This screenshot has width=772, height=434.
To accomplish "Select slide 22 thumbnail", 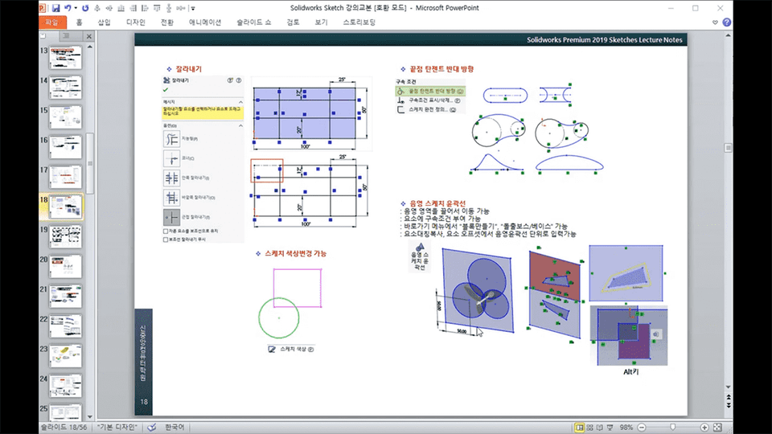I will click(x=65, y=326).
